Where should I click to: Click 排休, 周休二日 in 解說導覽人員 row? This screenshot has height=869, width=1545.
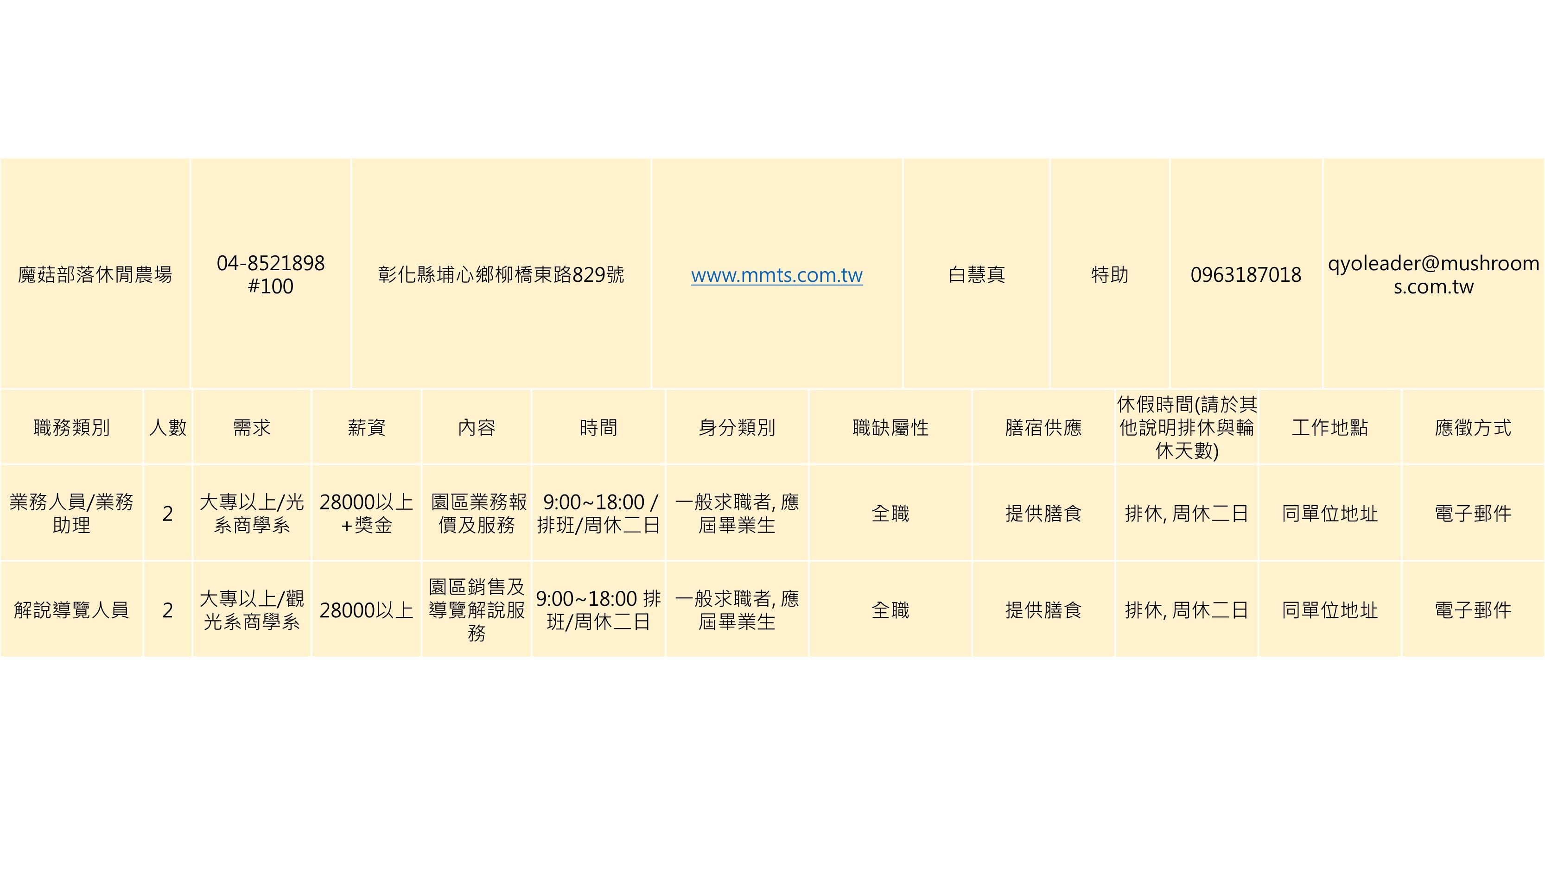tap(1187, 609)
